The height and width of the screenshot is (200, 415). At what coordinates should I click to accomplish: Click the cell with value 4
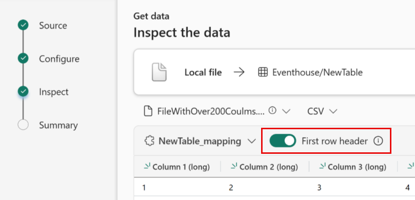pyautogui.click(x=407, y=188)
